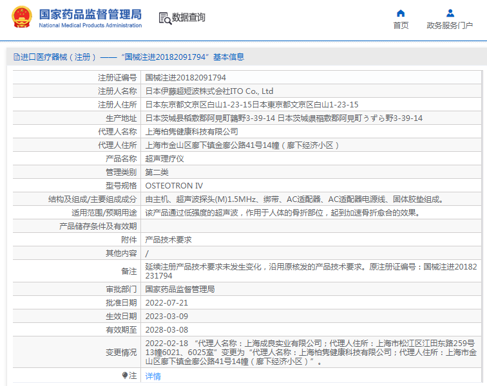Click the 注册证编号 row label

pos(117,78)
